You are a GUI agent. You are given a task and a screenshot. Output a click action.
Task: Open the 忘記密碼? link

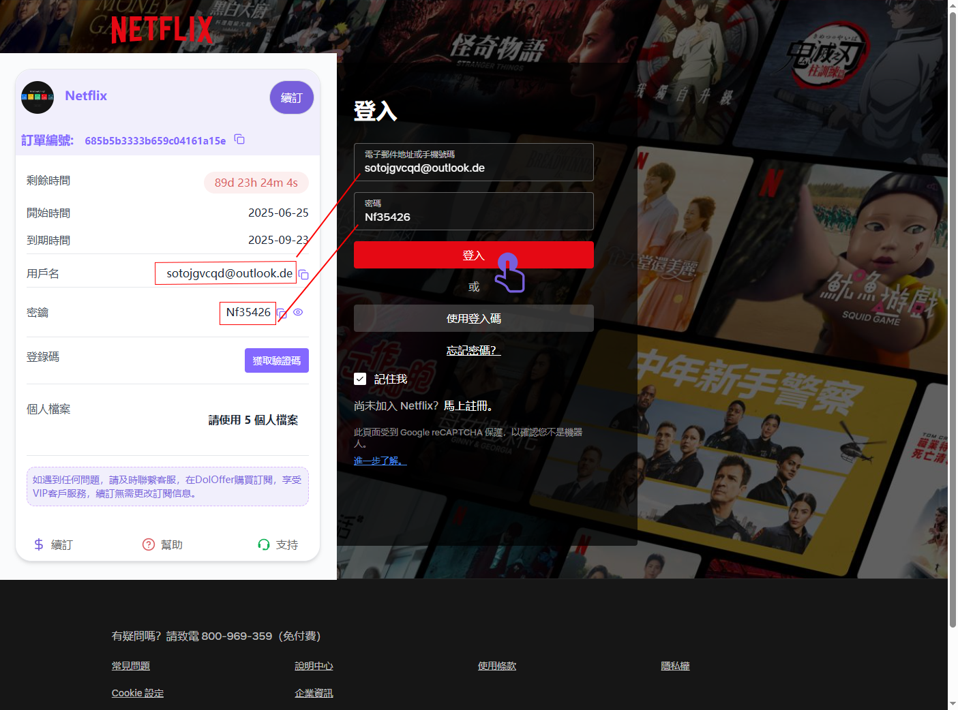point(474,350)
